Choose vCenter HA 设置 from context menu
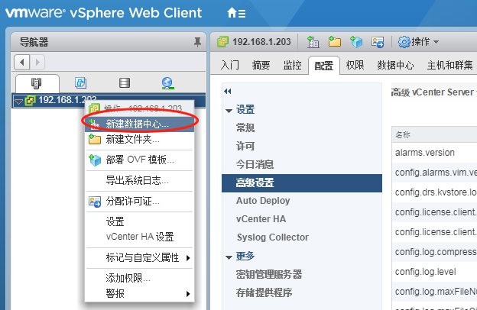477x310 pixels. pos(140,237)
